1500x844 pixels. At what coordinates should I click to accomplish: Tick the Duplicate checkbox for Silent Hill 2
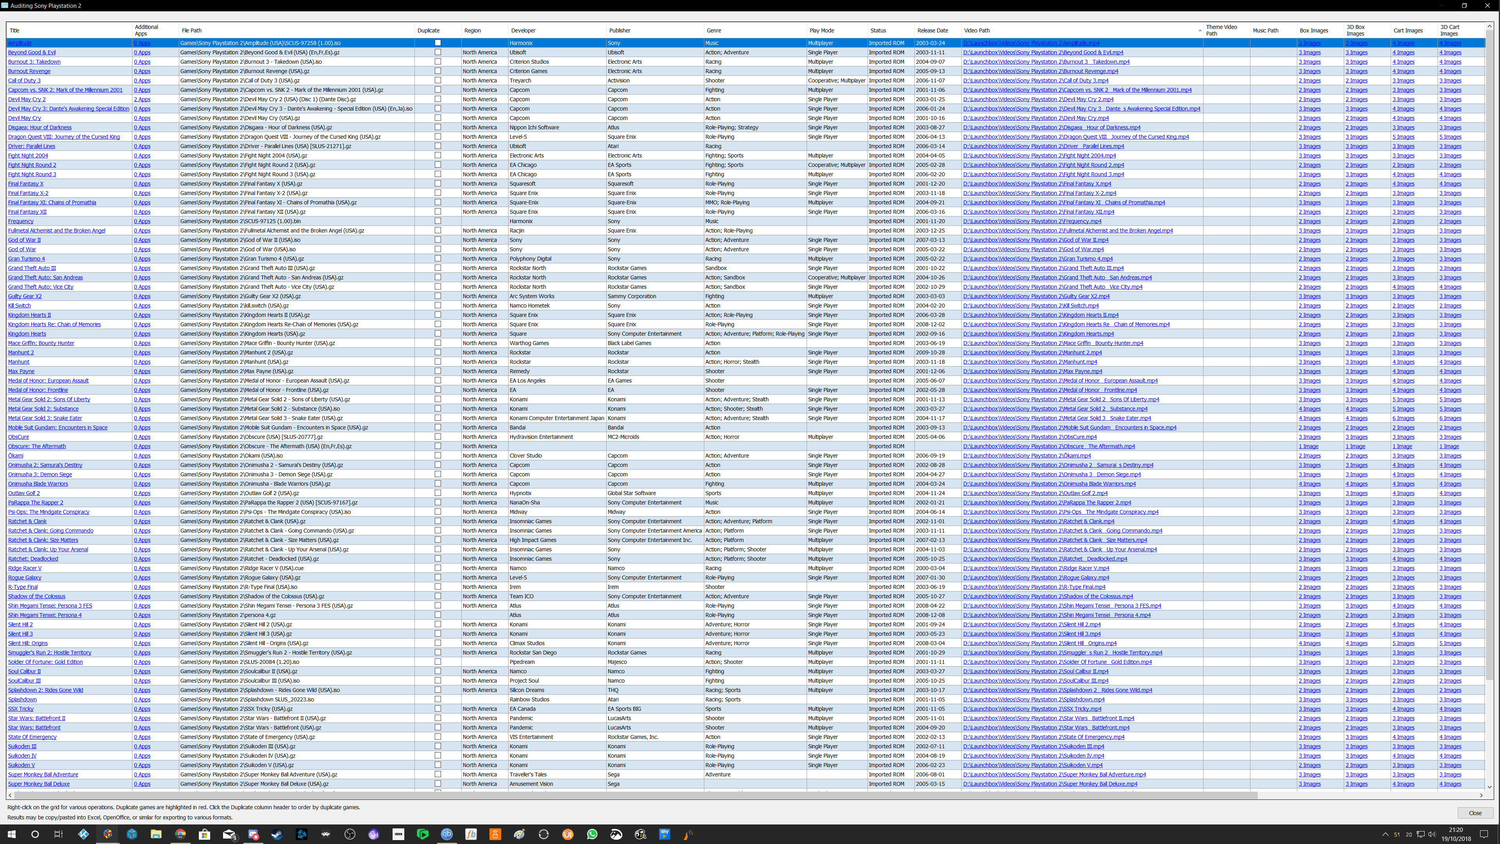click(438, 624)
